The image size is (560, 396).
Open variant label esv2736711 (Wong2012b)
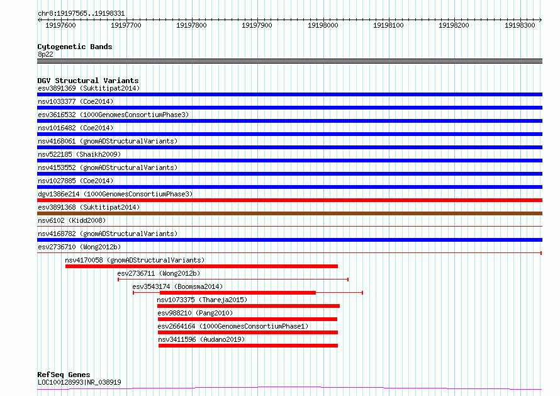[159, 273]
